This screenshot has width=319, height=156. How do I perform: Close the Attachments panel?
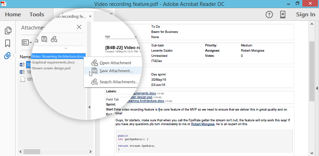click(79, 27)
